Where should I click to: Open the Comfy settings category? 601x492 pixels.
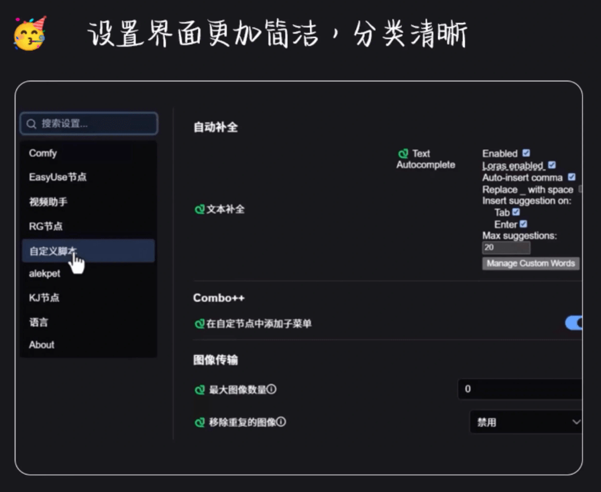pyautogui.click(x=42, y=153)
